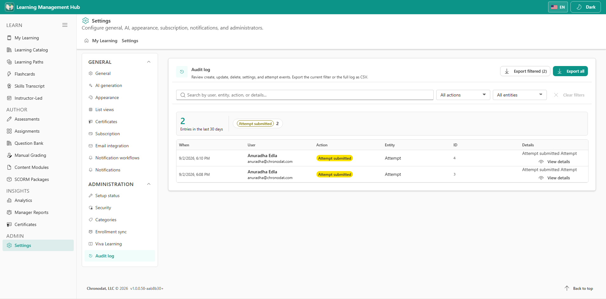Viewport: 606px width, 299px height.
Task: Click the US flag language icon
Action: coord(554,7)
